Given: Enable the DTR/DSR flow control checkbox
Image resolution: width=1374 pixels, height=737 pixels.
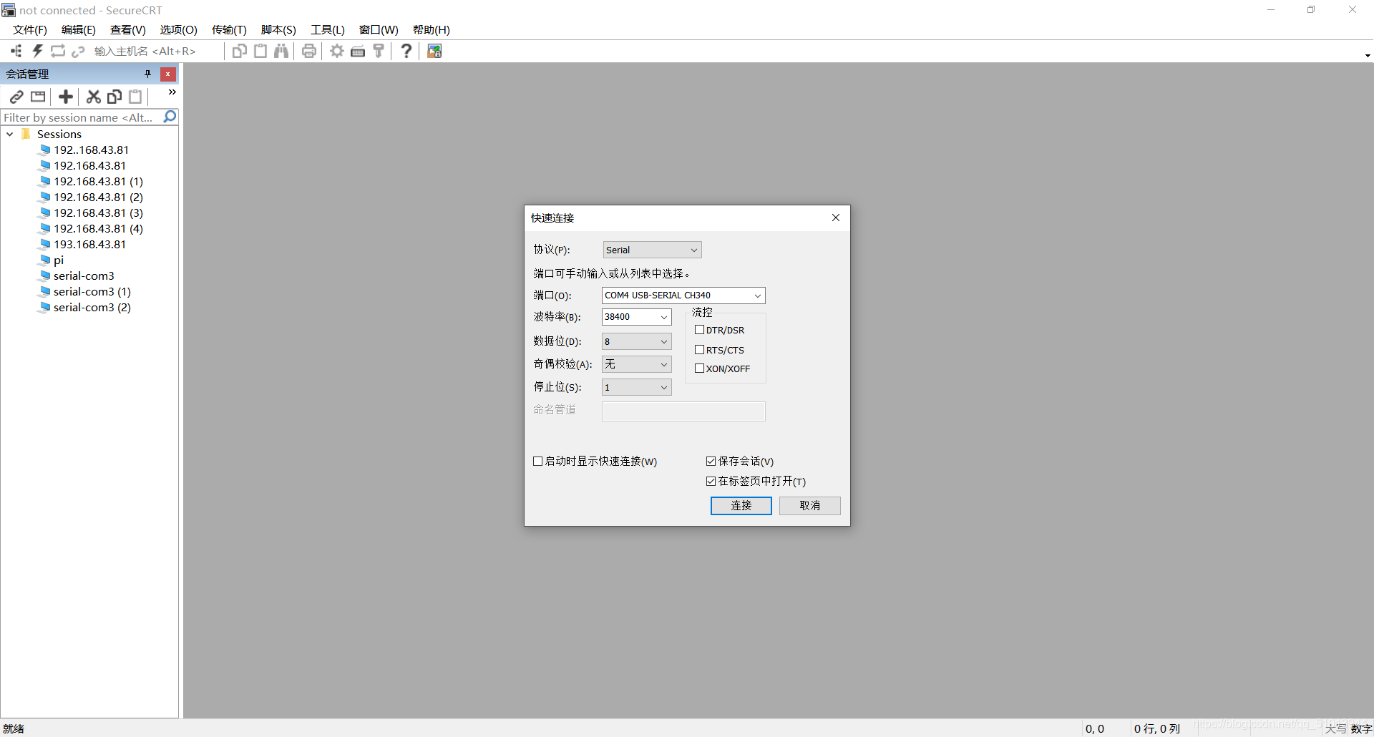Looking at the screenshot, I should pyautogui.click(x=699, y=330).
